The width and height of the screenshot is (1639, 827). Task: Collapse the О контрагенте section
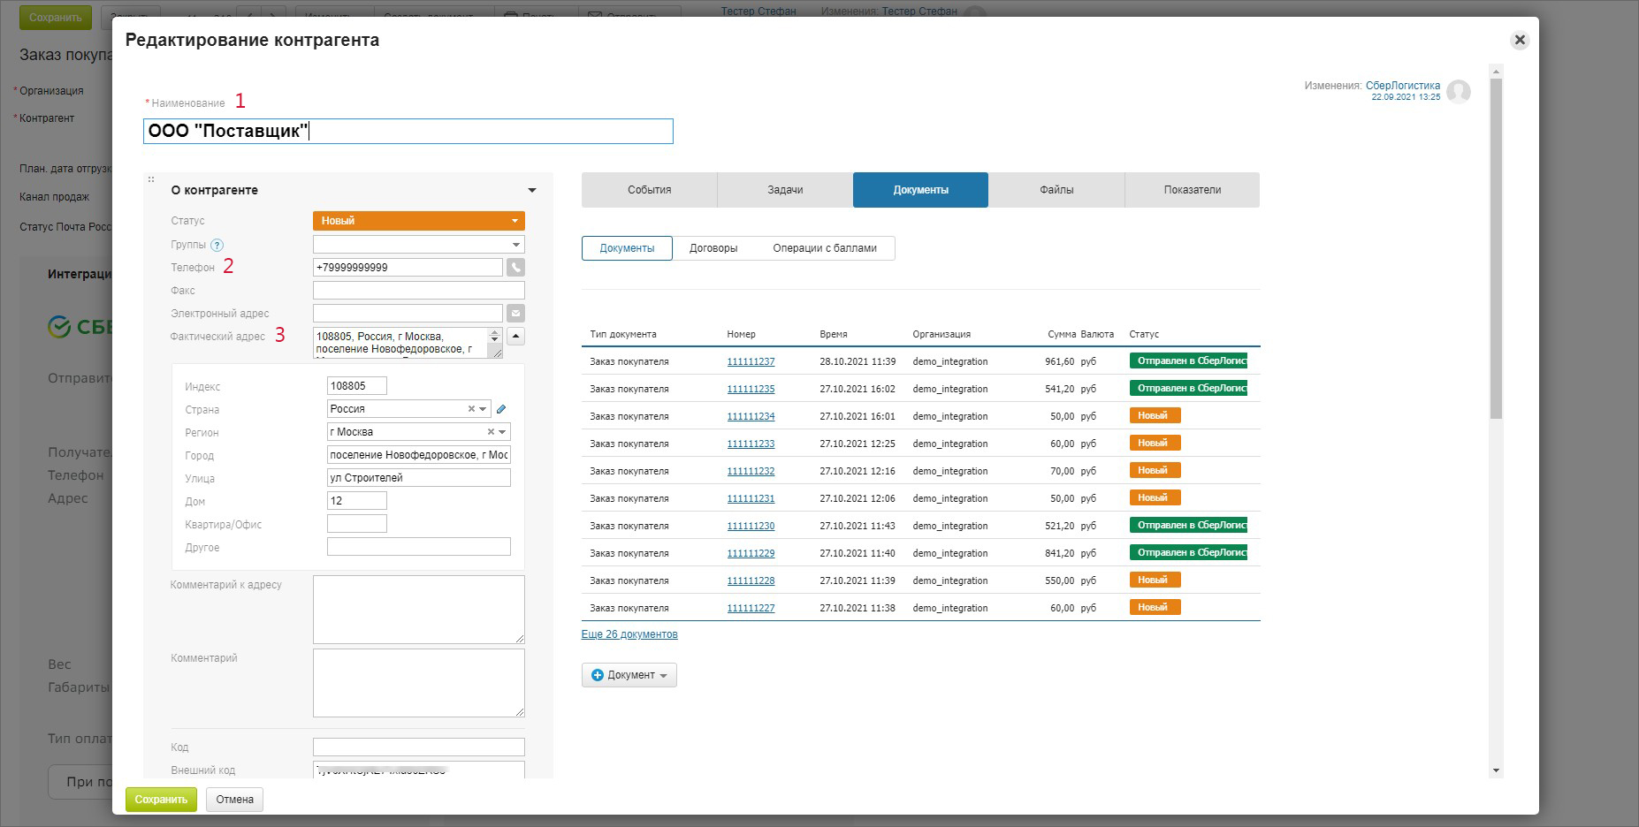click(532, 190)
